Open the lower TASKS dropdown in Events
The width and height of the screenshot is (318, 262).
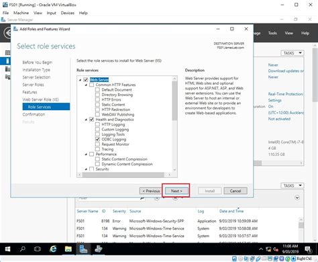pyautogui.click(x=293, y=185)
